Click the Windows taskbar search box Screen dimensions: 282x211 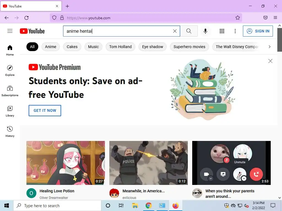[x=57, y=206]
